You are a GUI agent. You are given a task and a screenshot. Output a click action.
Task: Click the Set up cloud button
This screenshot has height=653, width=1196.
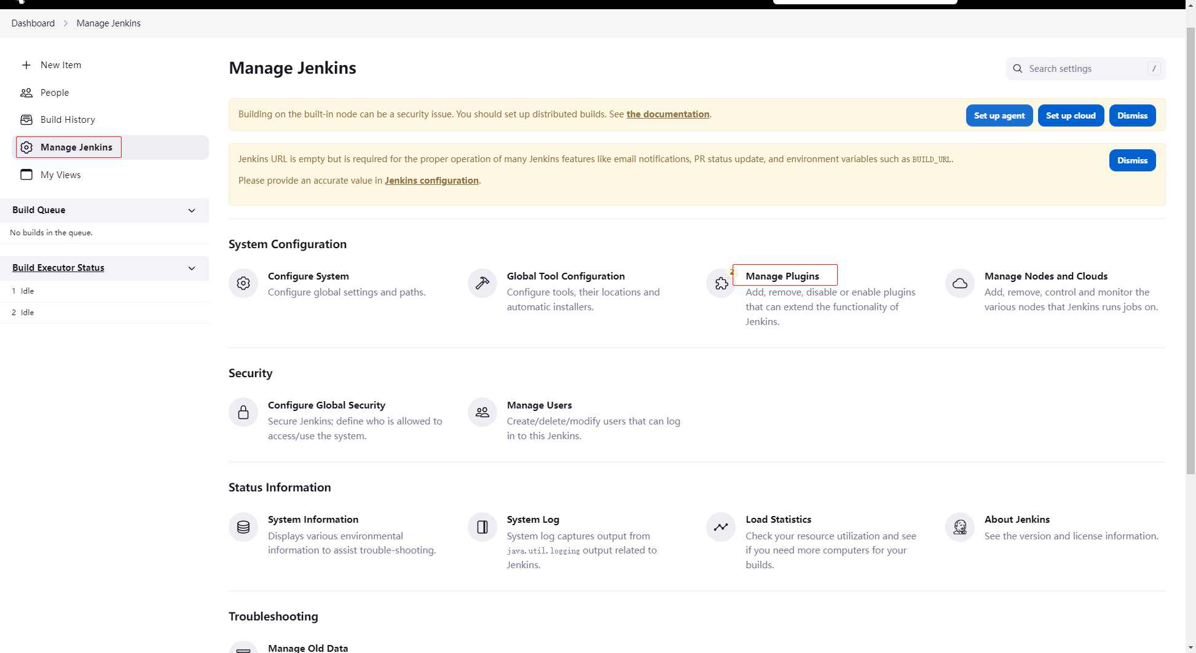[x=1071, y=115]
